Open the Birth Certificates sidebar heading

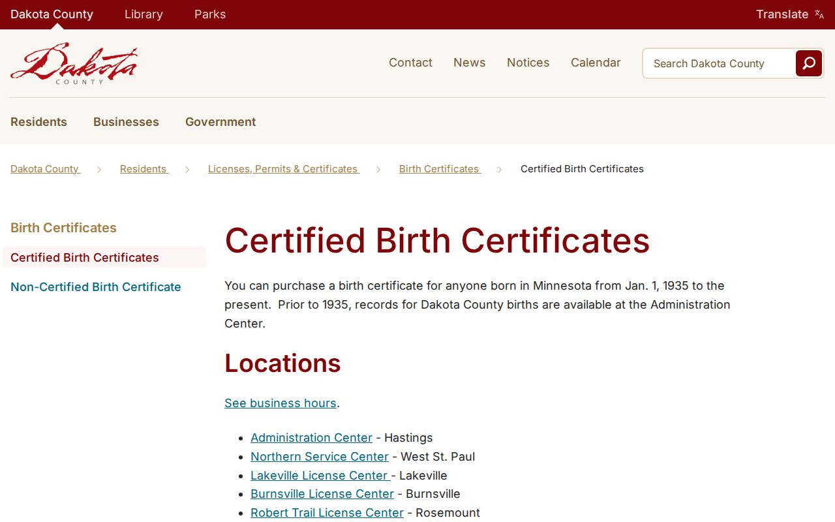click(63, 228)
